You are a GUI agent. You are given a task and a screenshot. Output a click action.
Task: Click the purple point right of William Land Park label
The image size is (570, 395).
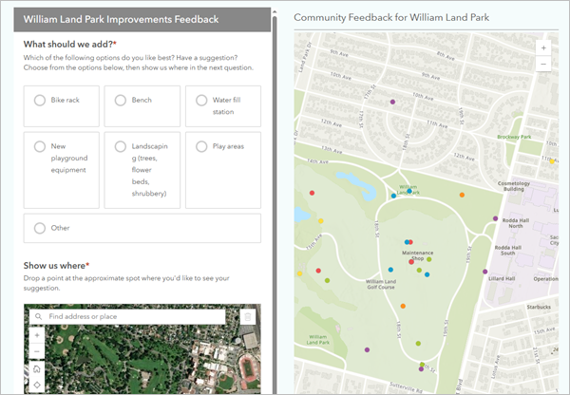367,350
